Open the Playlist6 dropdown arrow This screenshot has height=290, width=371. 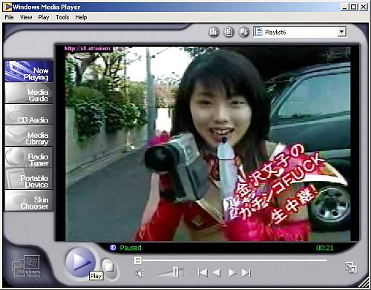click(x=341, y=32)
